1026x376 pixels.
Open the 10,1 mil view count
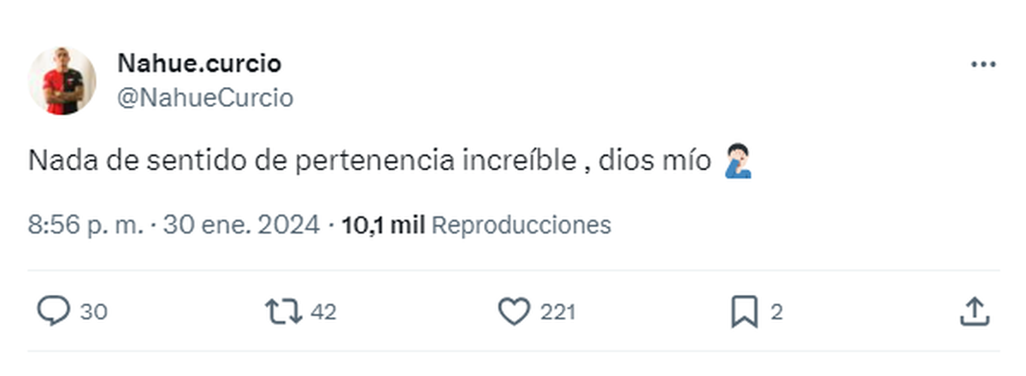pos(383,225)
